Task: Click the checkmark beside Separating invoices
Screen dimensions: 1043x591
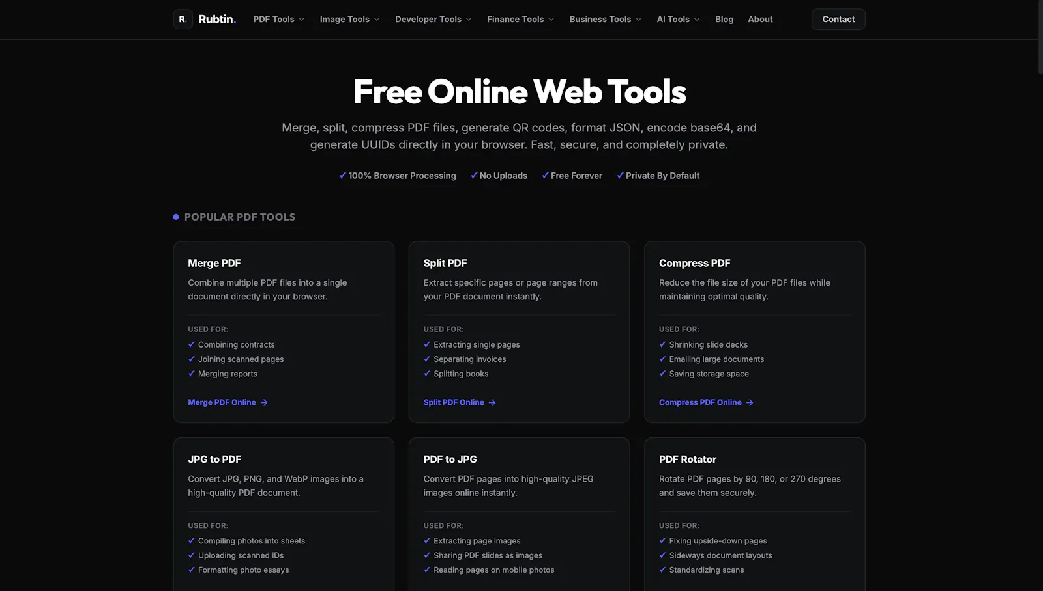Action: coord(427,359)
